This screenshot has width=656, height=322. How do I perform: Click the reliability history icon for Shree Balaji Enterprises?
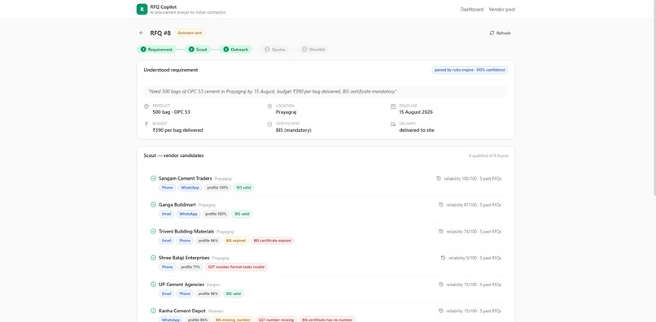[x=443, y=258]
